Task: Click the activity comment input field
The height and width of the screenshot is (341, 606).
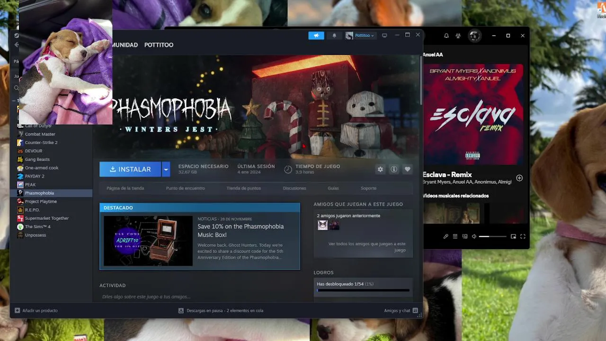Action: pos(200,296)
